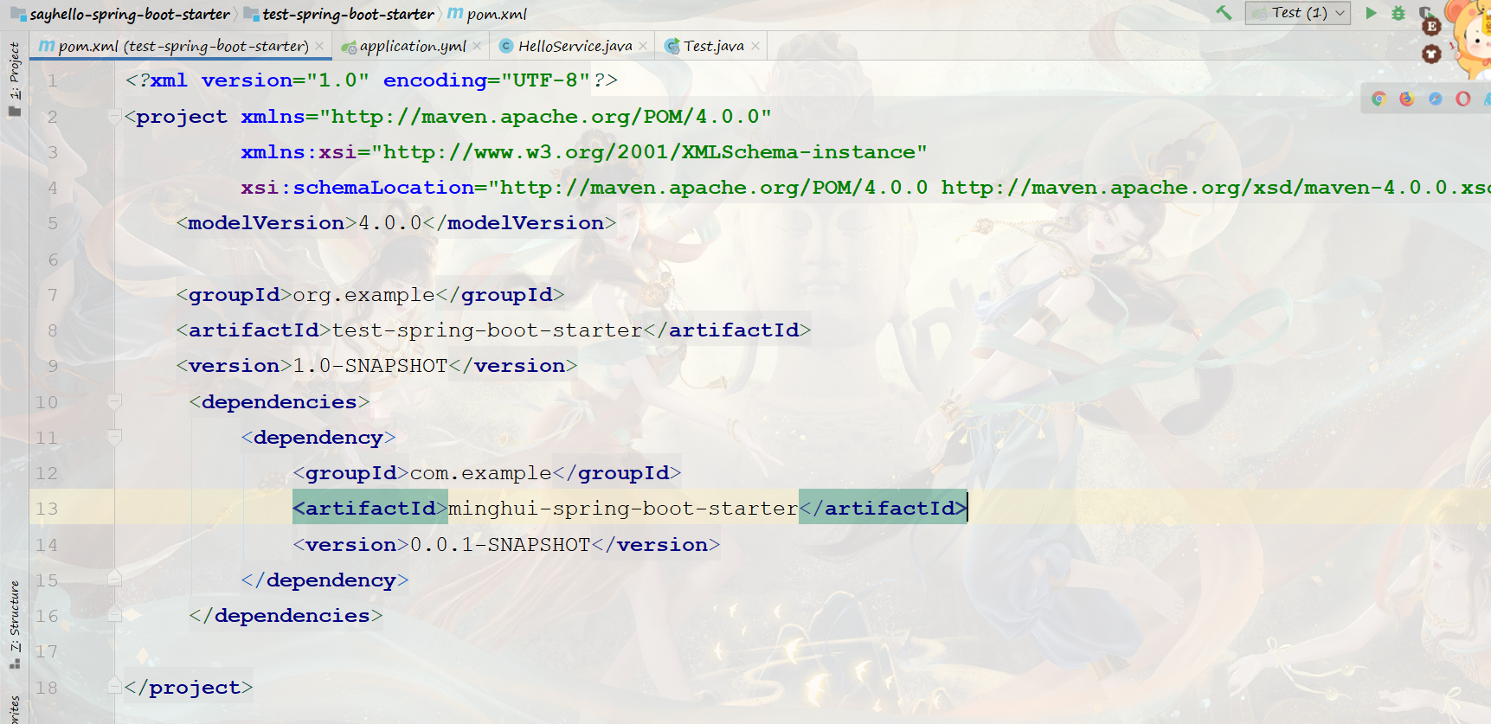
Task: Click the opening 'dependencies' tag
Action: point(280,402)
